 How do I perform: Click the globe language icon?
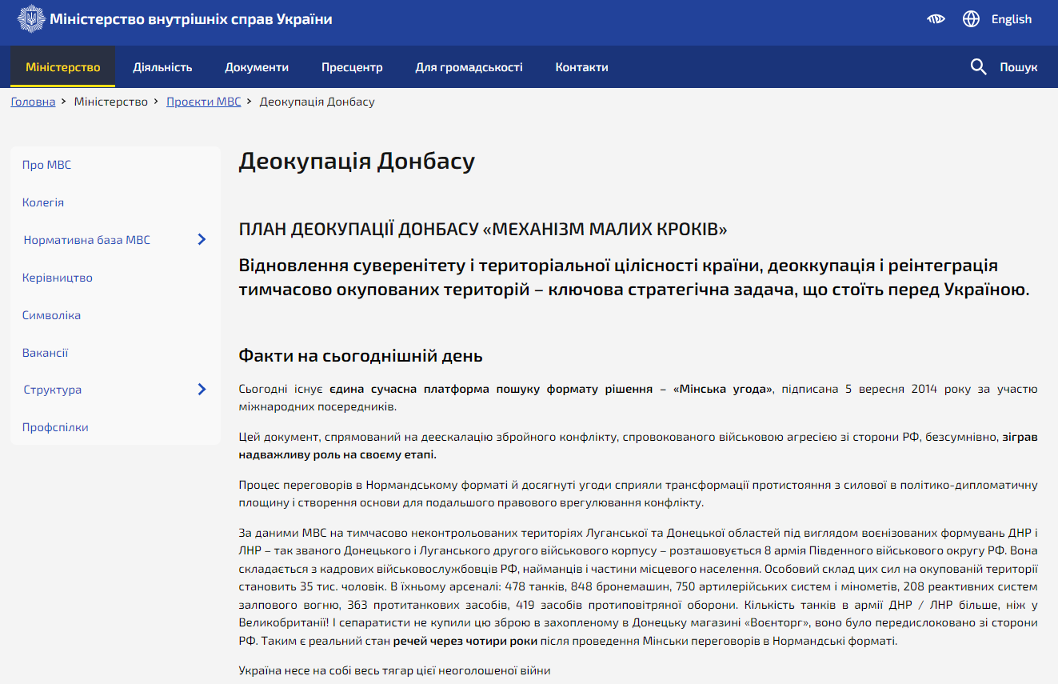click(972, 19)
